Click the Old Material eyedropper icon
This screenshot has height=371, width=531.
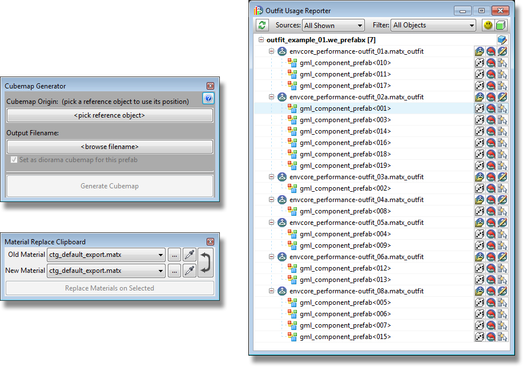point(190,255)
